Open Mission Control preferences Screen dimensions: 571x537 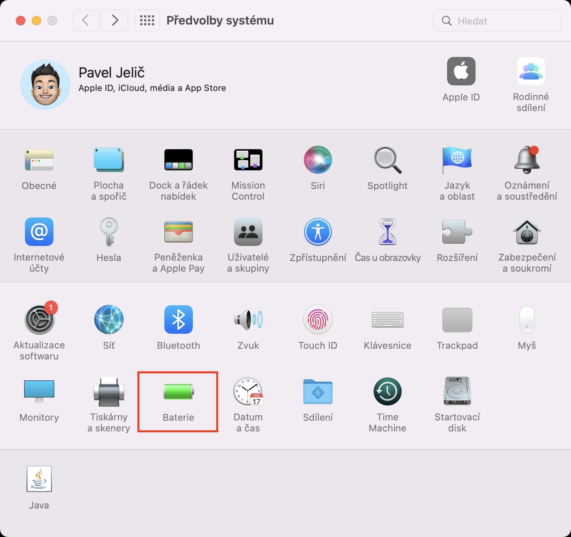pos(248,160)
